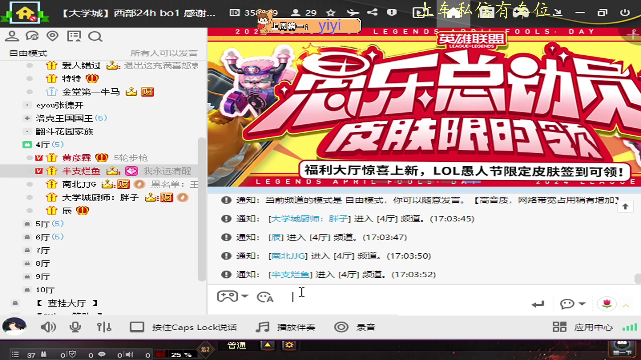641x360 pixels.
Task: Open the user list person icon
Action: click(12, 36)
